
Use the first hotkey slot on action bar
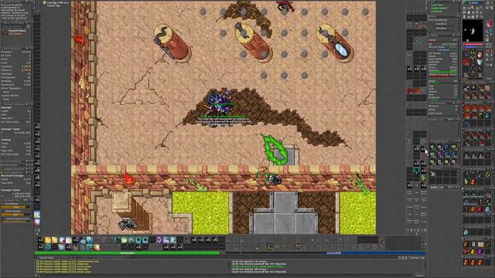pyautogui.click(x=41, y=240)
